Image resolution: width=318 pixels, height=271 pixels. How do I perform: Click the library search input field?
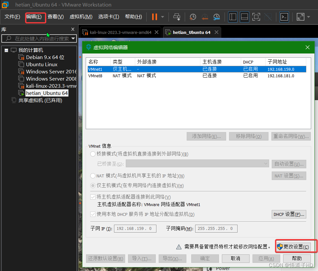[38, 38]
